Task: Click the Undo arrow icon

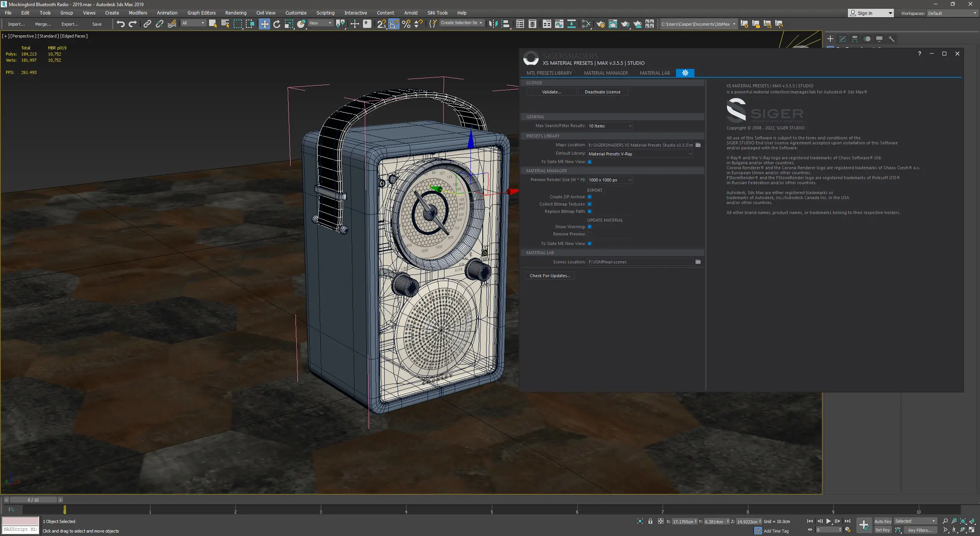Action: point(120,24)
